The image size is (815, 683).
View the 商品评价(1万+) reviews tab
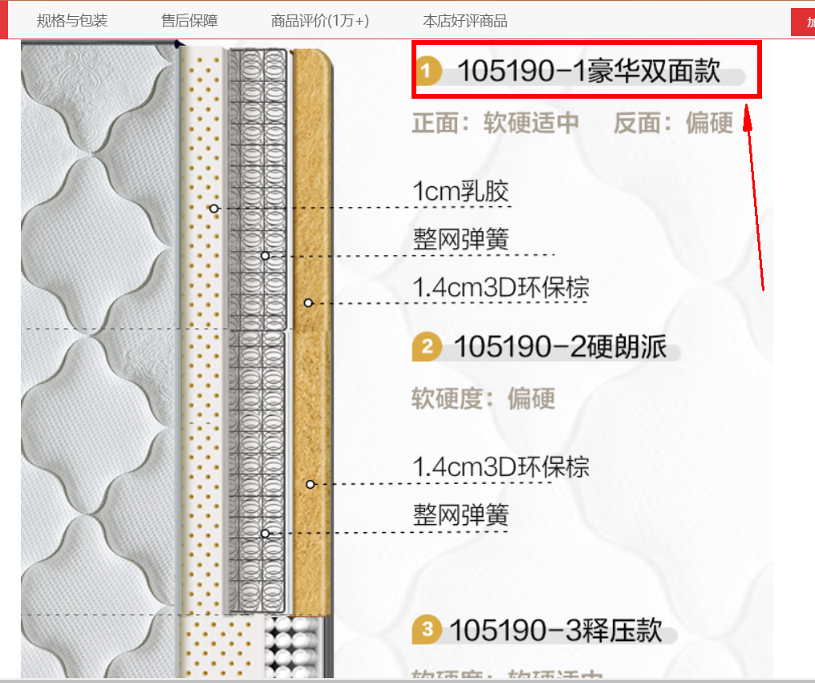[320, 21]
